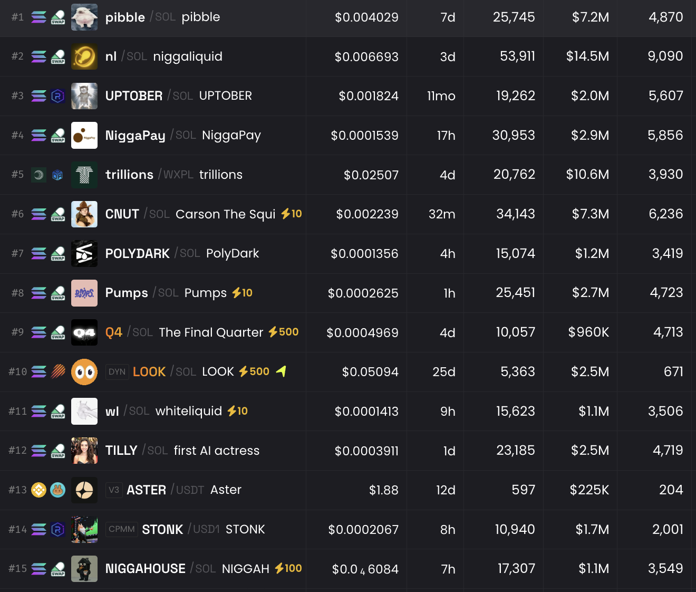Click the 10 boost icon on whiteliquid row
Viewport: 696px width, 592px height.
[237, 412]
